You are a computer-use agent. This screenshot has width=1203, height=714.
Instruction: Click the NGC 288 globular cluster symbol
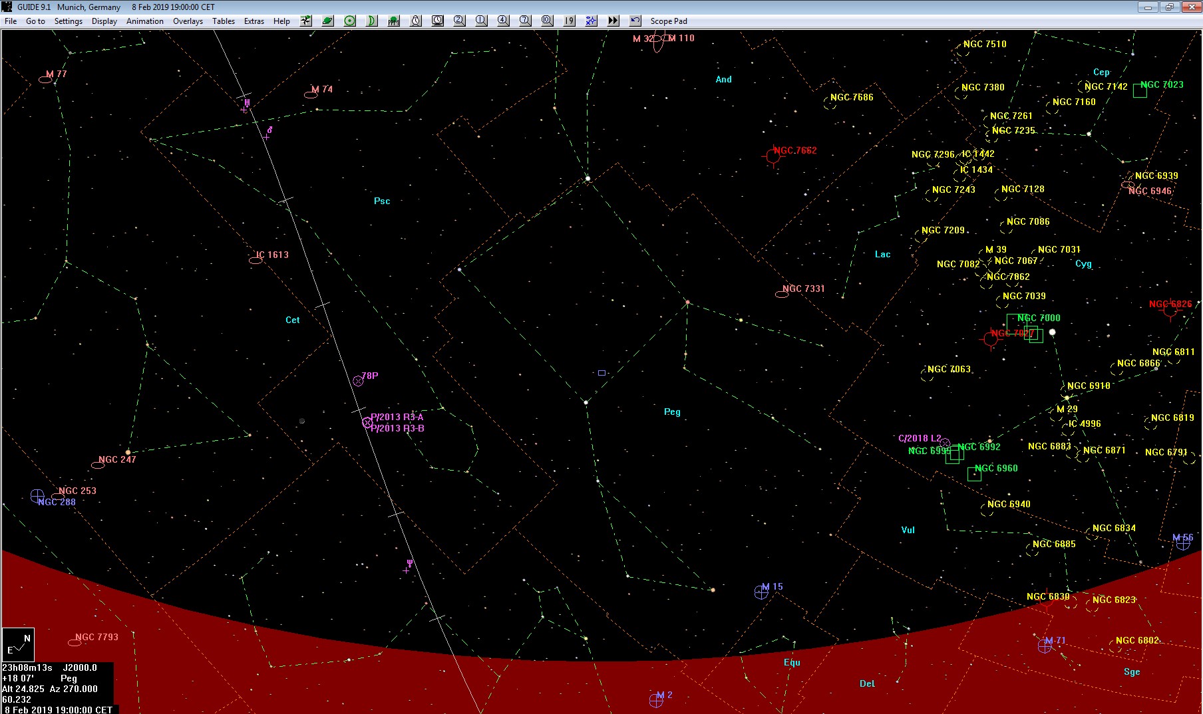tap(37, 496)
